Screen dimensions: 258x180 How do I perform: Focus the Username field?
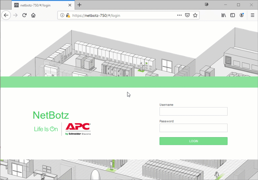[x=193, y=111]
